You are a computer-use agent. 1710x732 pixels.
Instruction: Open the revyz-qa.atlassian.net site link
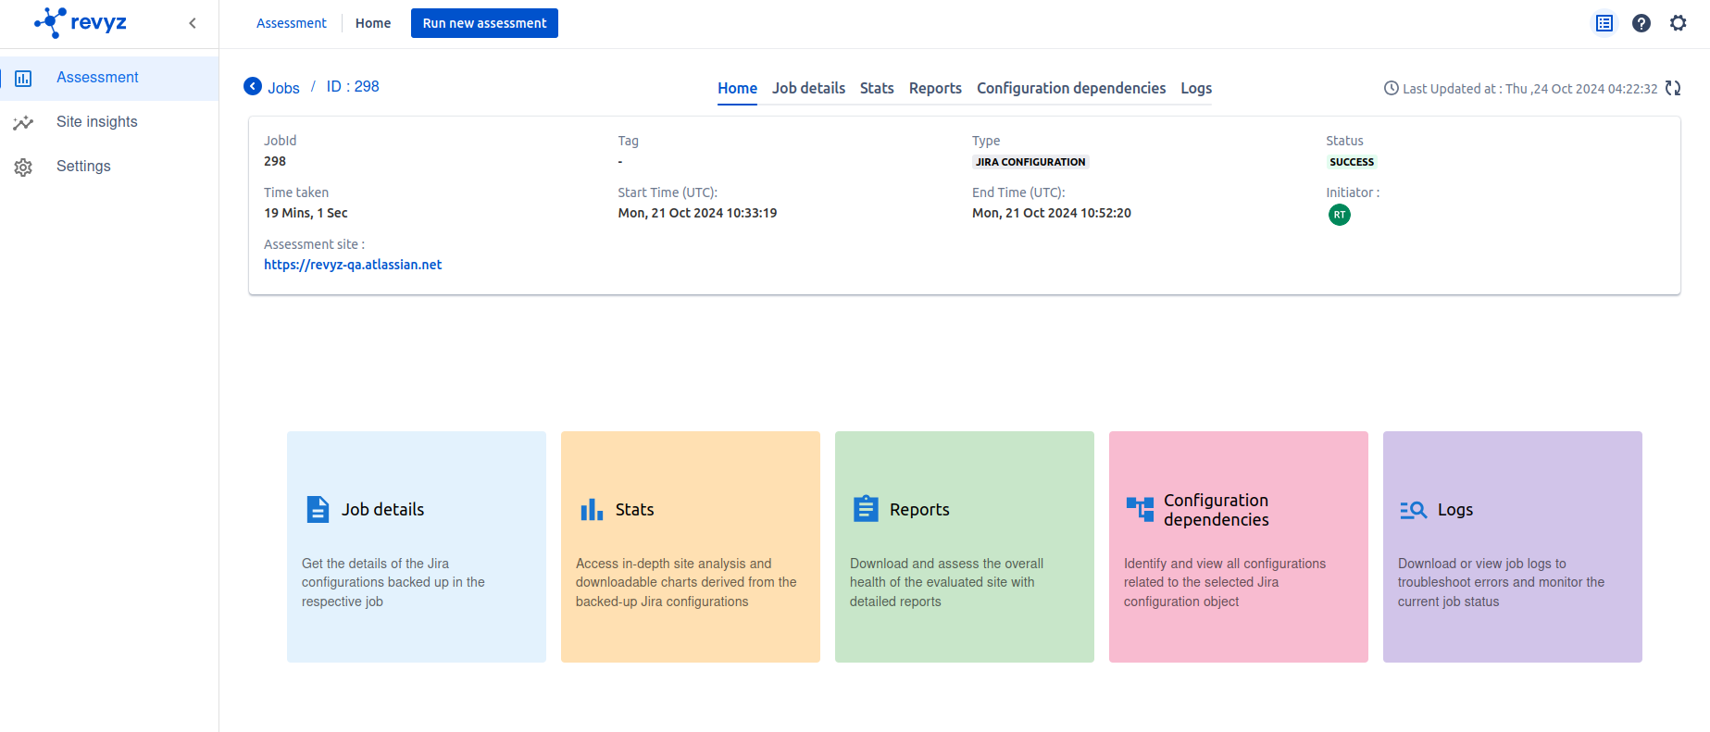353,265
